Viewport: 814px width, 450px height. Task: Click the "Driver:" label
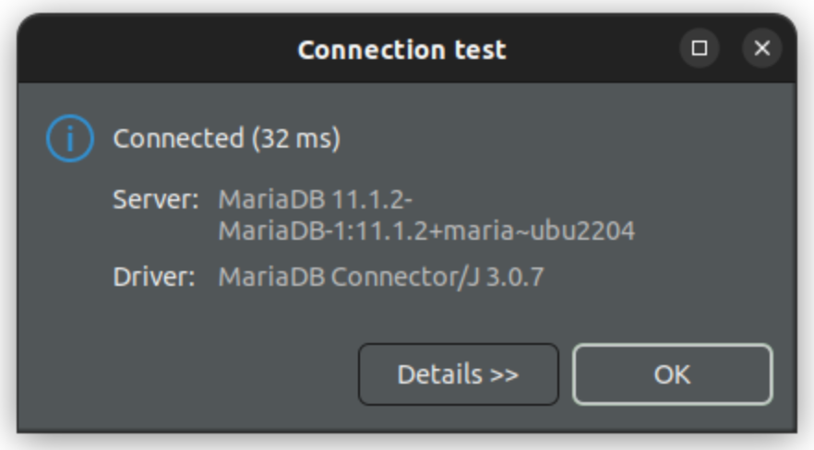(x=154, y=277)
